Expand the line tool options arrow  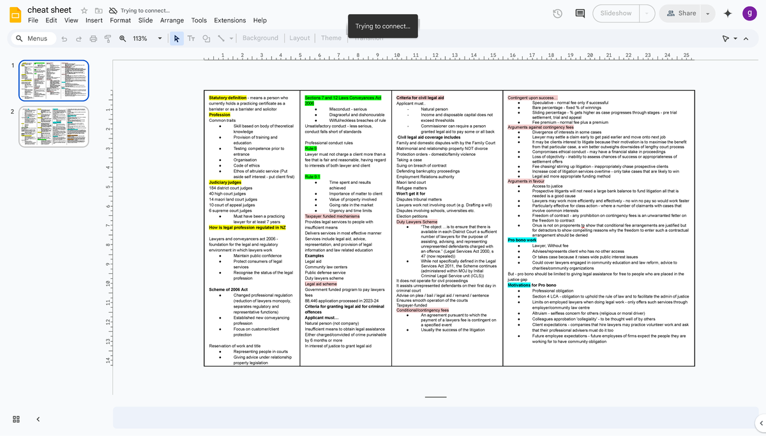click(231, 38)
